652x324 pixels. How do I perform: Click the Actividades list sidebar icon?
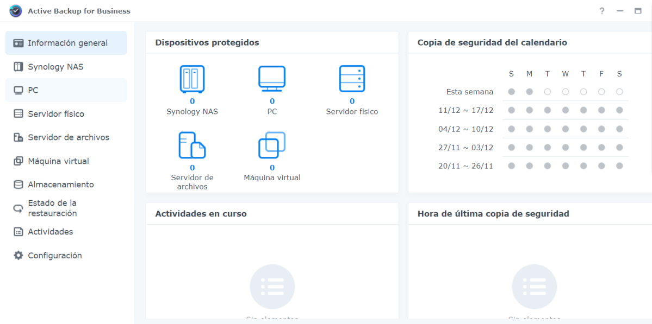coord(18,232)
